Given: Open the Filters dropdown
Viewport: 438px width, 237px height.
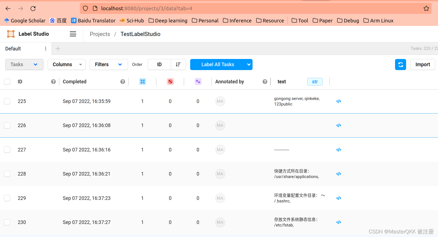Looking at the screenshot, I should (109, 65).
